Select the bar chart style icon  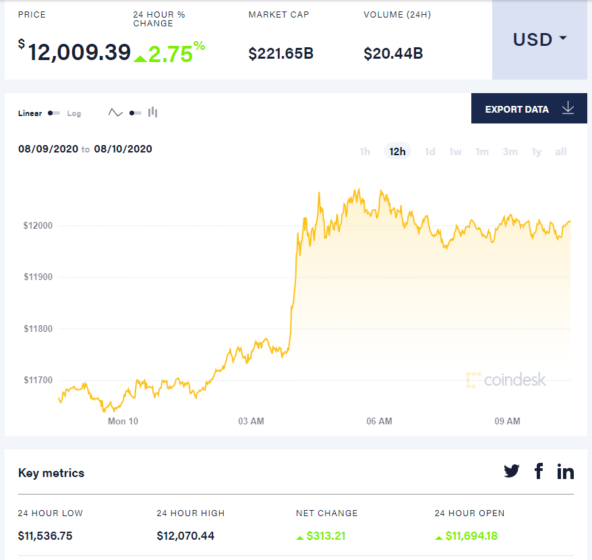point(152,113)
